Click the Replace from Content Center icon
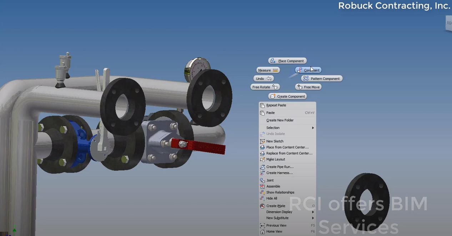Screen dimensions: 452x236 [262, 153]
